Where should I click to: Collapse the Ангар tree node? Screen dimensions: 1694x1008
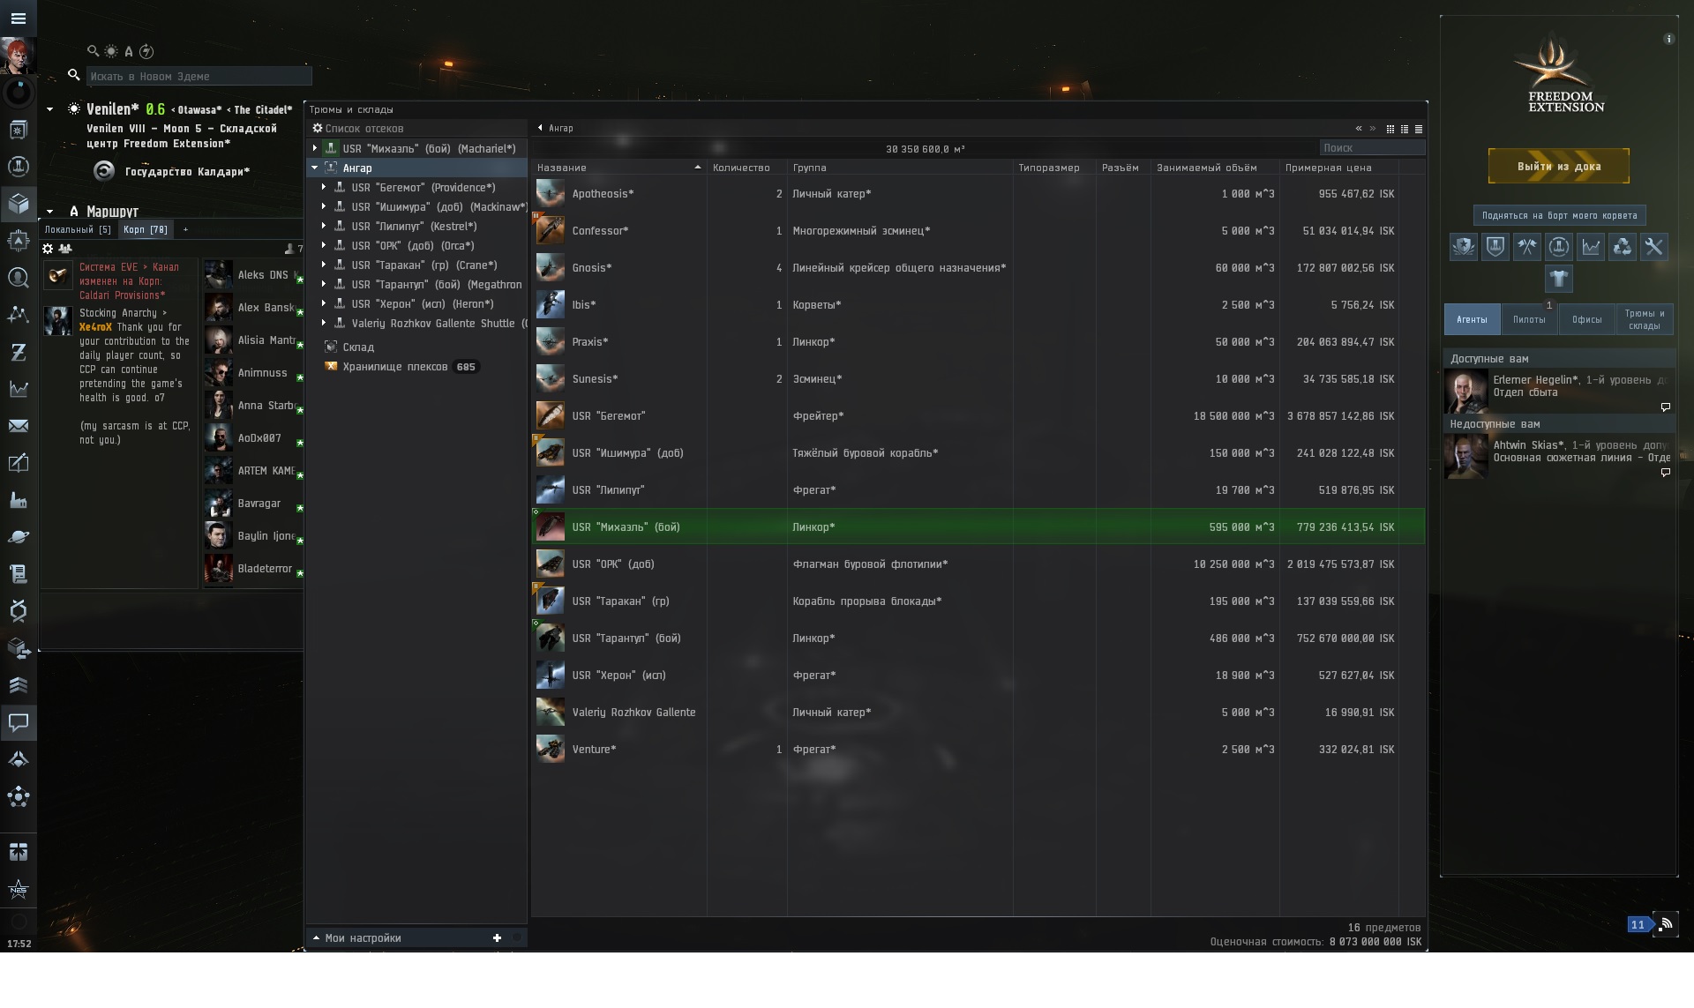(x=315, y=168)
